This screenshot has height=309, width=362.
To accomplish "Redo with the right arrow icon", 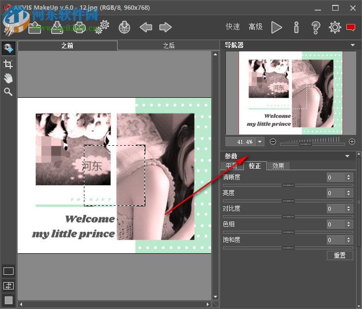I will coord(165,27).
